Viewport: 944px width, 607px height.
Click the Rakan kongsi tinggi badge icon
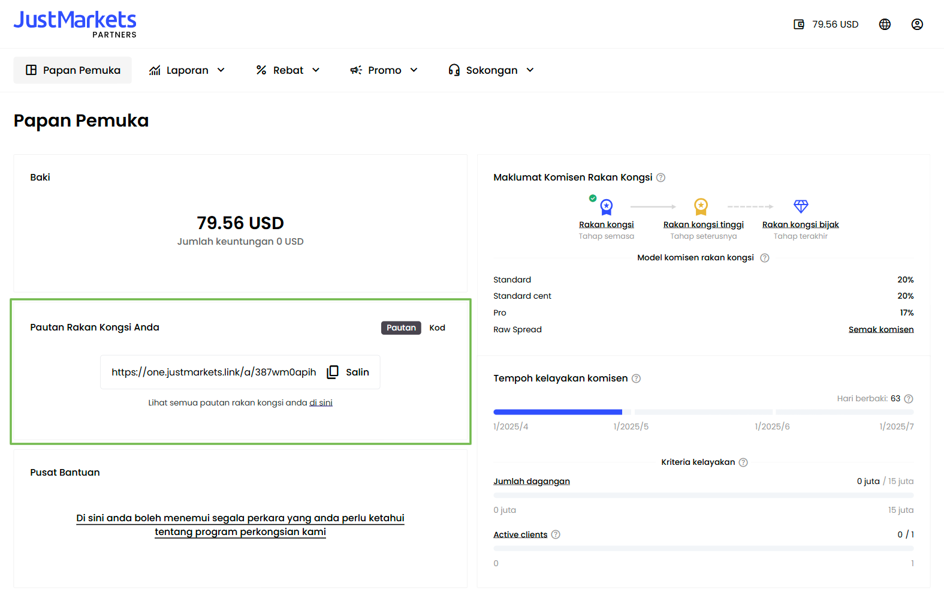[701, 207]
